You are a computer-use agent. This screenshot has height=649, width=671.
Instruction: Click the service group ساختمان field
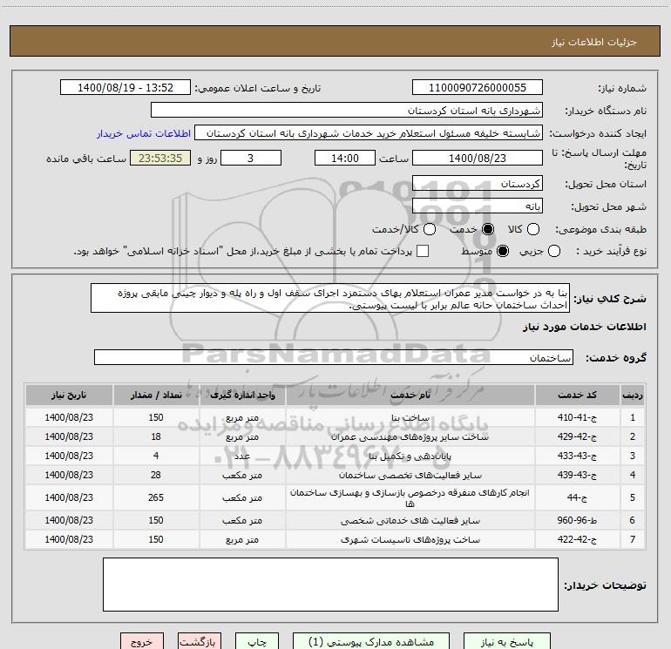pos(334,357)
